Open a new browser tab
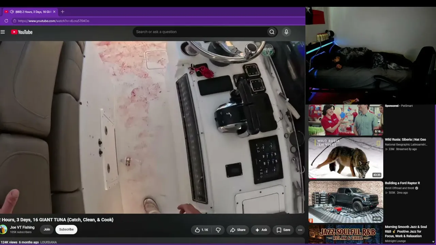The image size is (436, 245). [x=62, y=12]
